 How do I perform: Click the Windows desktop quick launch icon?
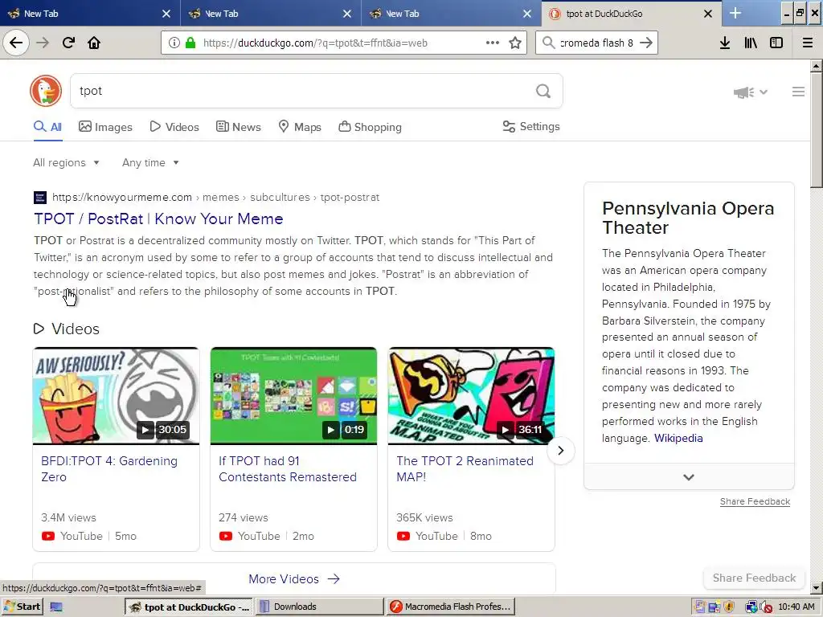(56, 607)
